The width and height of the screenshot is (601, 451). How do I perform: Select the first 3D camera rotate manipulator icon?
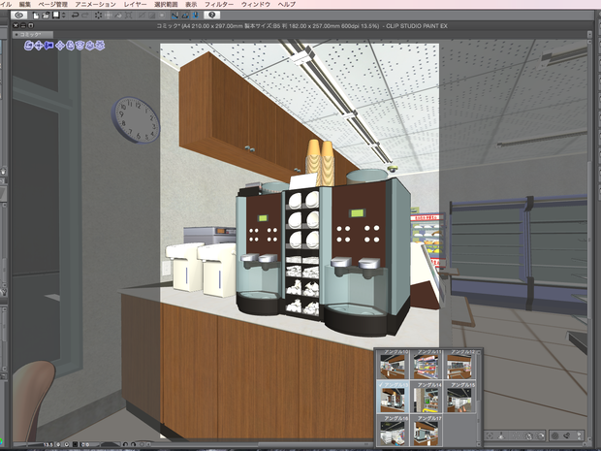(29, 46)
